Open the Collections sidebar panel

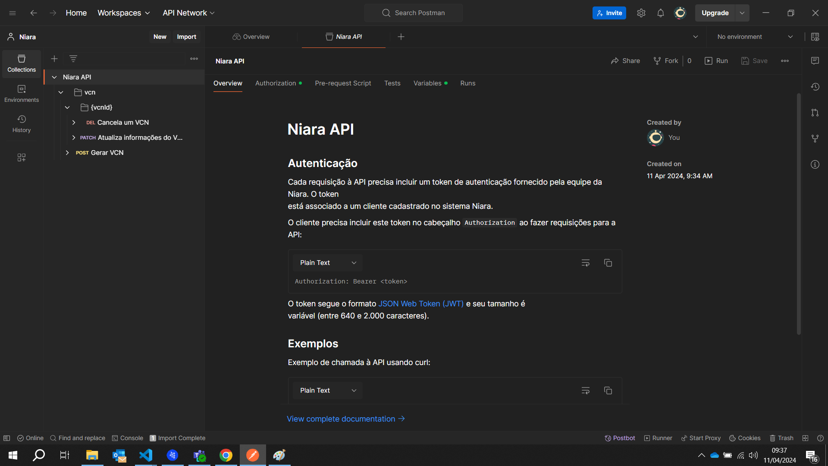[x=22, y=63]
